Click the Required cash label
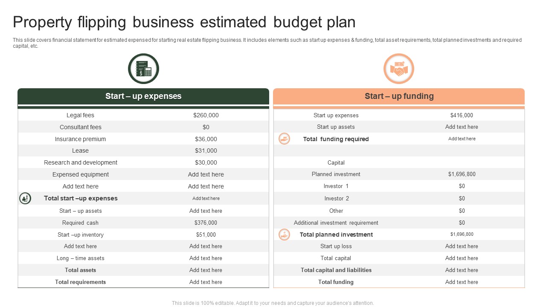Viewport: 546px width, 307px height. [80, 223]
